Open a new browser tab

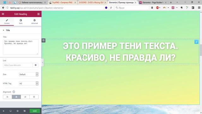[x=171, y=3]
